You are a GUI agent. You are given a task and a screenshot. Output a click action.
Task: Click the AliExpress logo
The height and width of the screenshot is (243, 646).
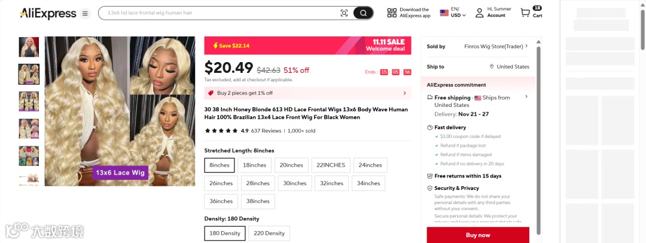click(x=48, y=13)
